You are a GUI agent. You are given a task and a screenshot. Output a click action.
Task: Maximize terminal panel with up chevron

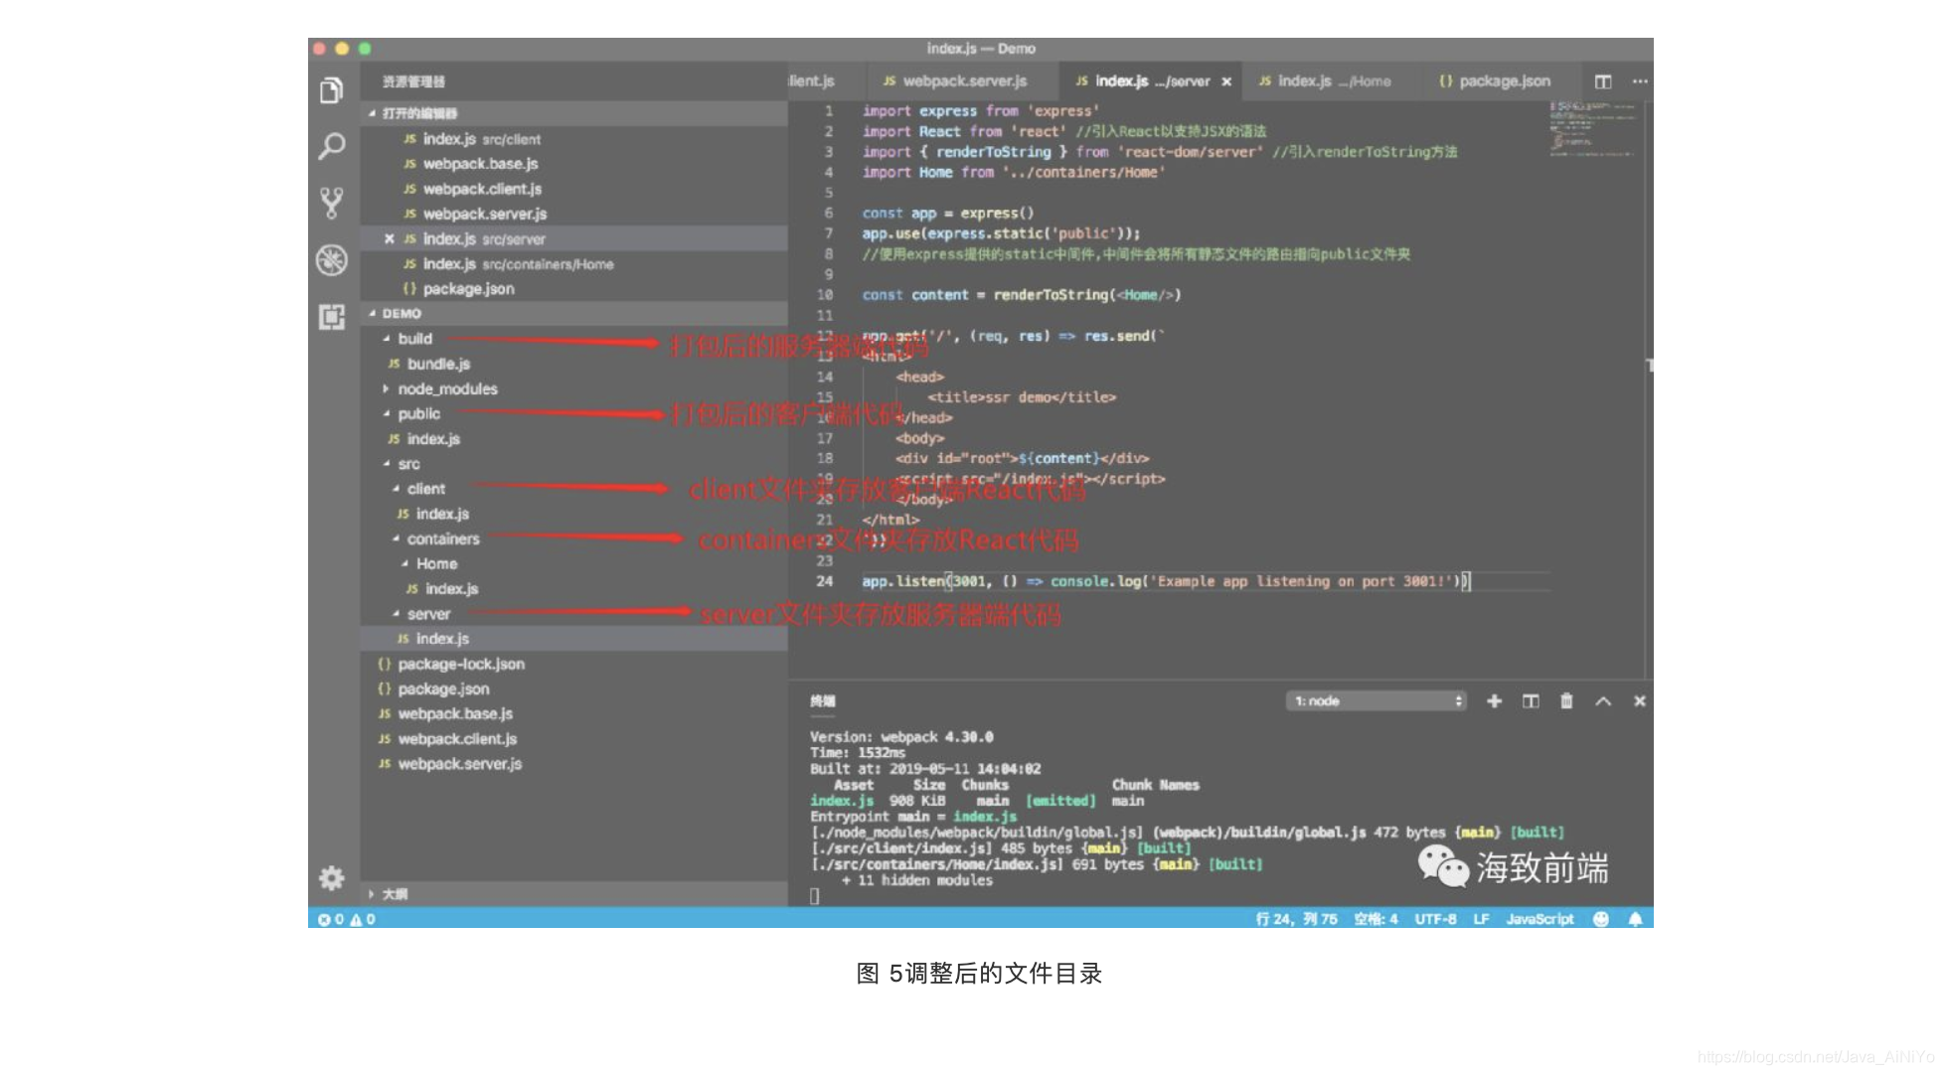(x=1603, y=701)
